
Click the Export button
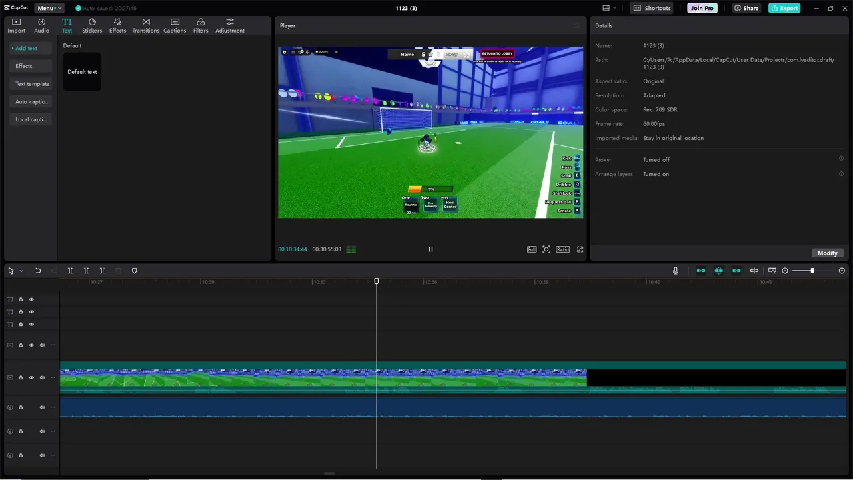[x=784, y=8]
